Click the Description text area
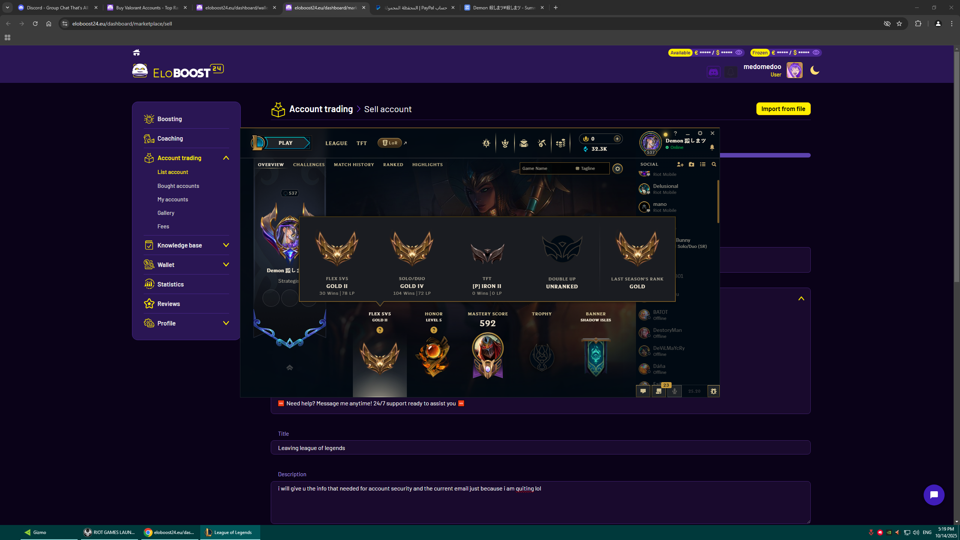This screenshot has width=960, height=540. tap(540, 502)
